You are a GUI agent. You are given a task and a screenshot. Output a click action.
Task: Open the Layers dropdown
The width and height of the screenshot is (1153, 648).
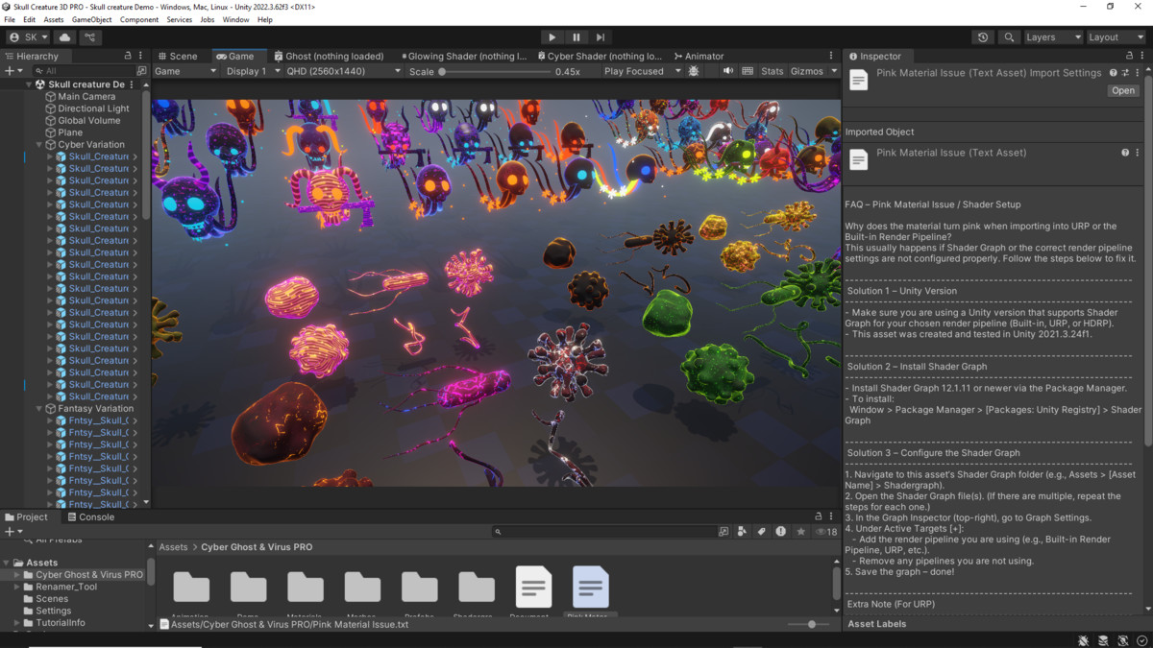(x=1053, y=37)
